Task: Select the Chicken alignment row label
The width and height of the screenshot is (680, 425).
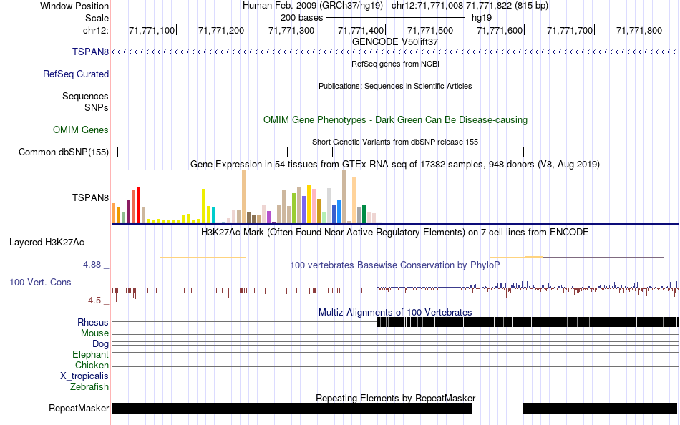Action: 92,365
